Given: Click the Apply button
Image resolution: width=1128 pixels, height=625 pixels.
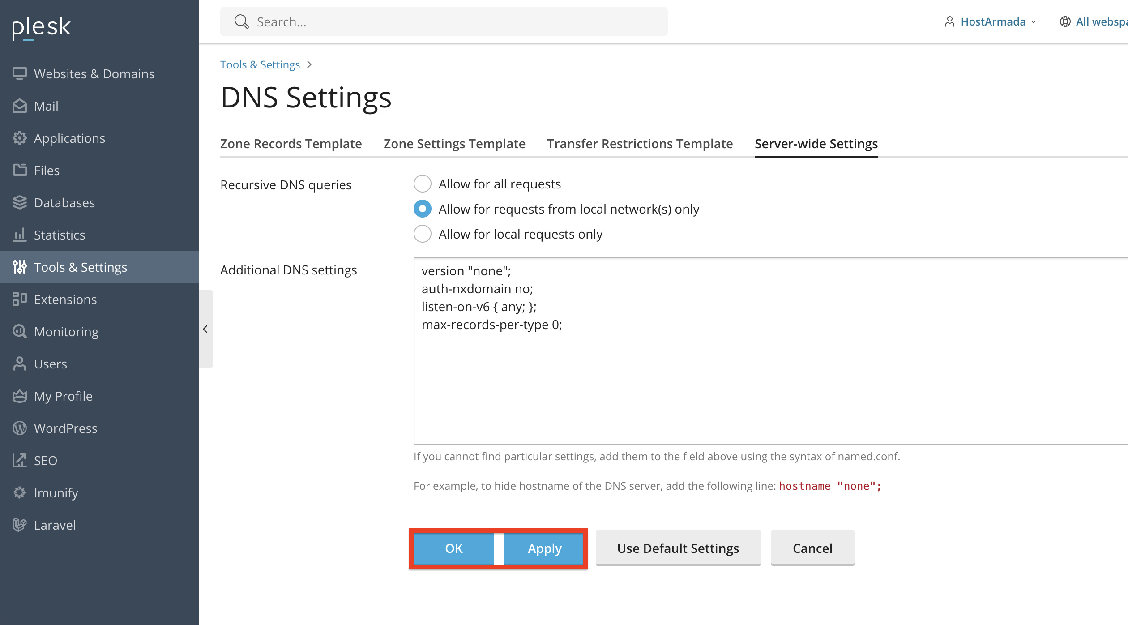Looking at the screenshot, I should tap(544, 548).
